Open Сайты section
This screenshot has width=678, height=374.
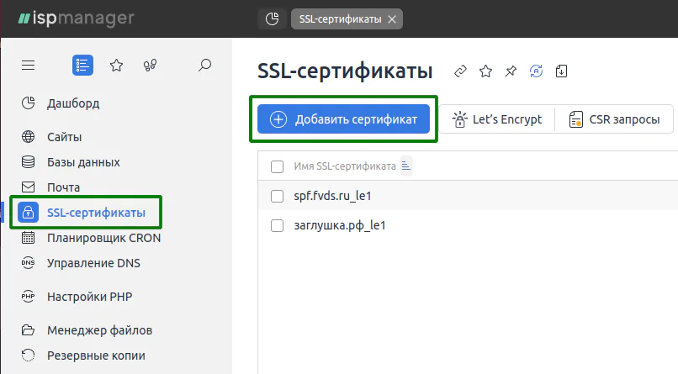(x=65, y=137)
